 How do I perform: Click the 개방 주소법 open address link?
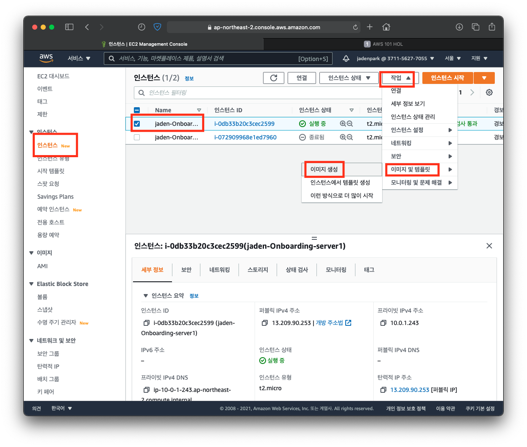click(x=329, y=323)
